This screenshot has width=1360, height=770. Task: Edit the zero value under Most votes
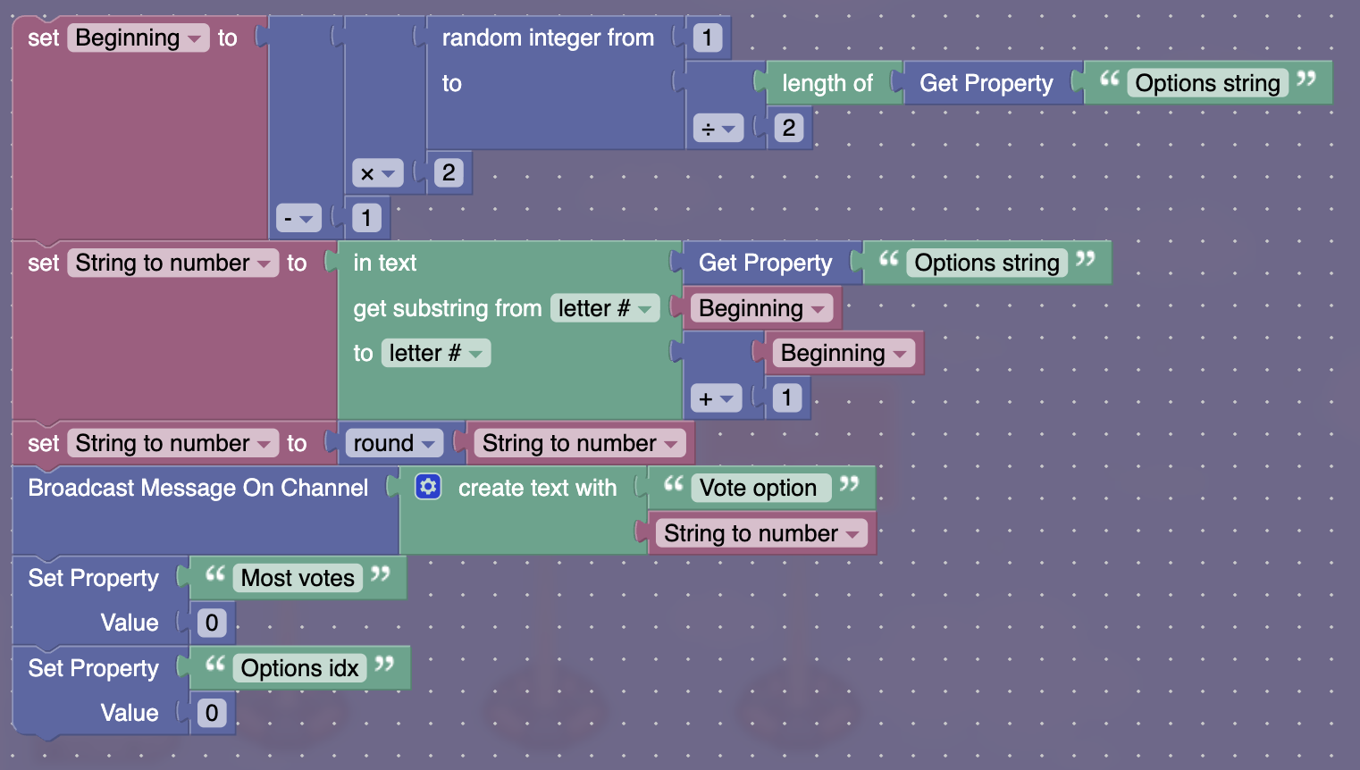(x=212, y=622)
